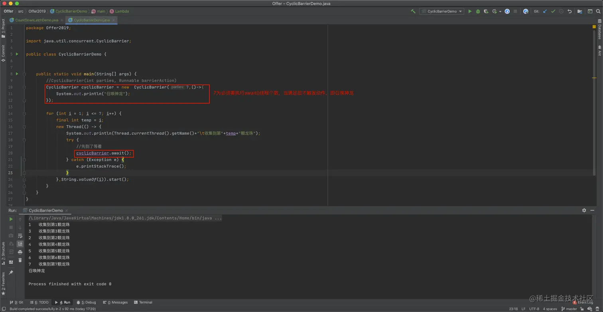Click the Profiler run icon in toolbar
Image resolution: width=603 pixels, height=312 pixels.
point(495,12)
